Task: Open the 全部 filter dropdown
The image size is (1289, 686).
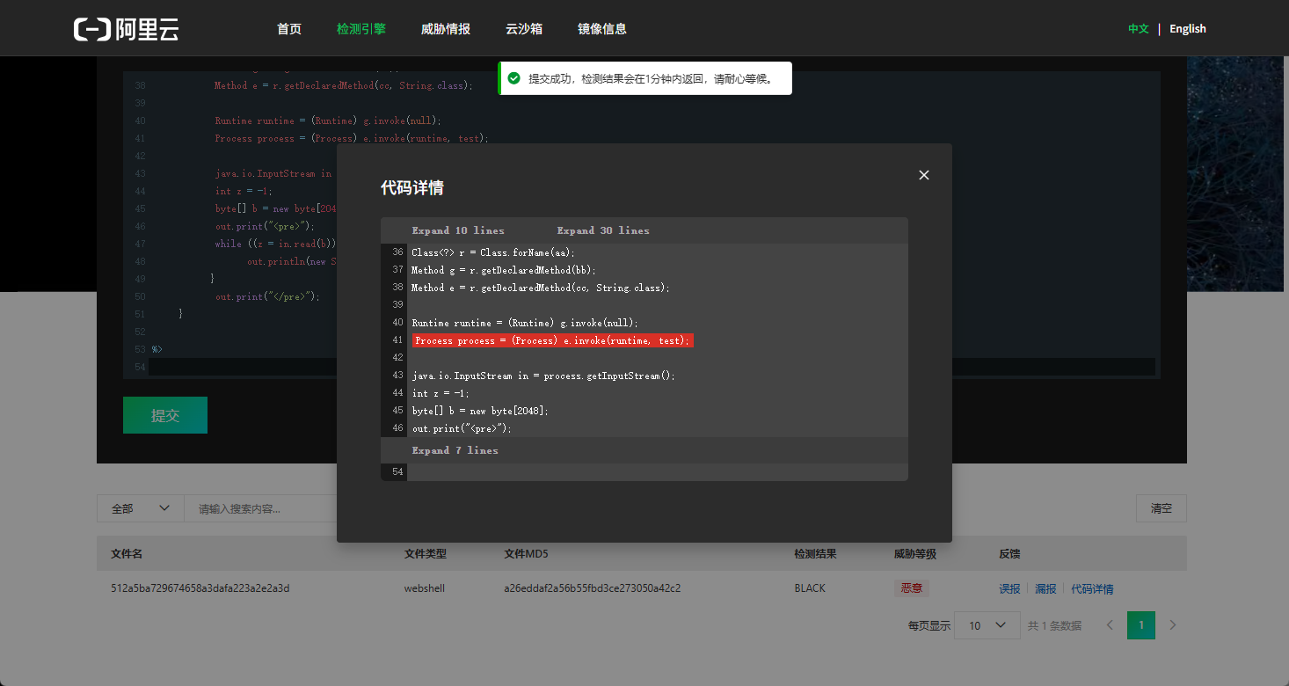Action: pos(141,508)
